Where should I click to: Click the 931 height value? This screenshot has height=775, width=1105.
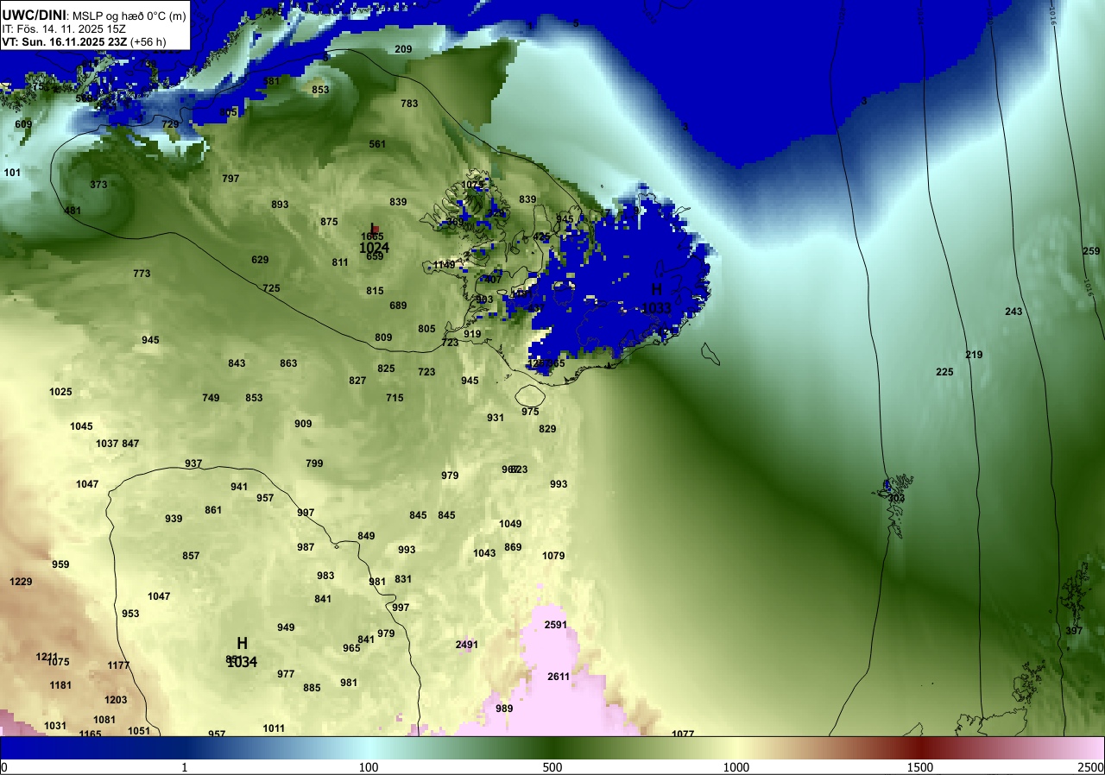click(496, 418)
